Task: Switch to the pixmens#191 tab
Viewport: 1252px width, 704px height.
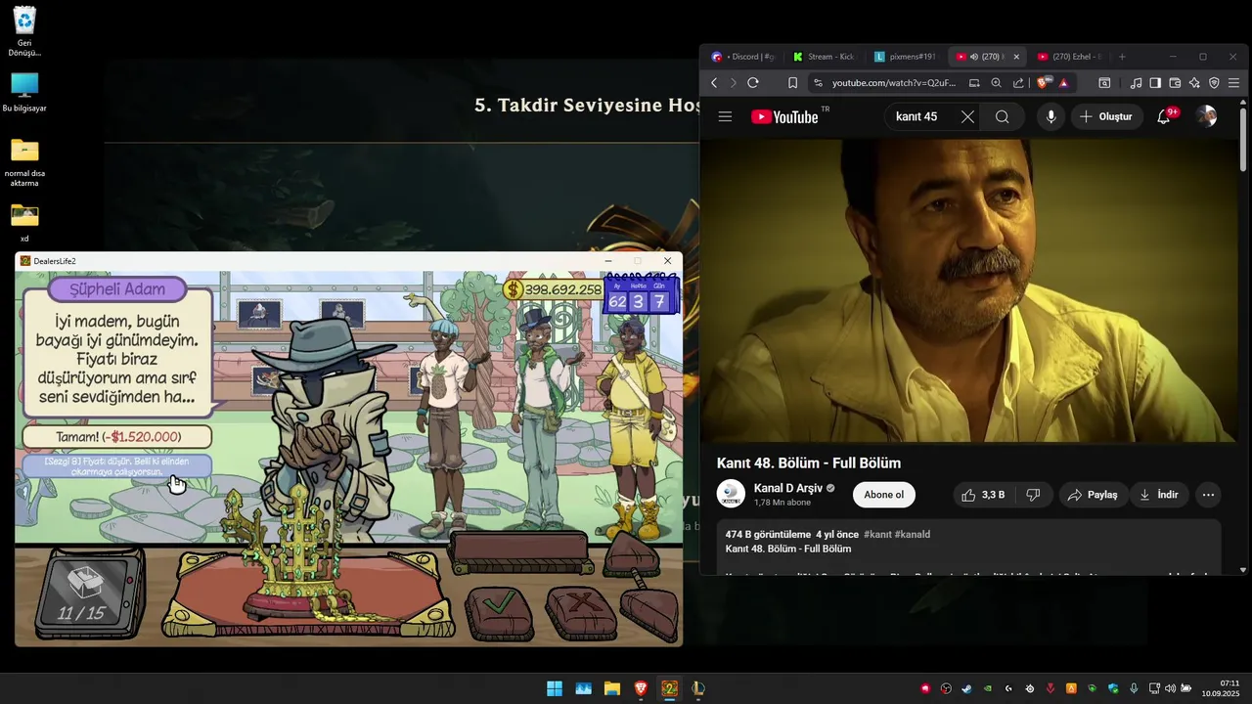Action: (905, 57)
